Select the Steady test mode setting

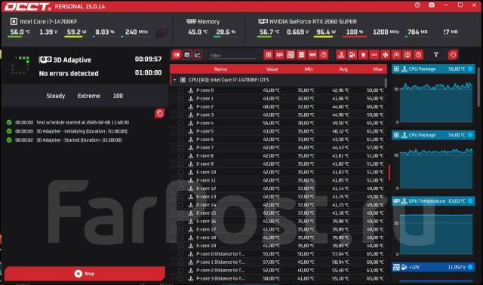tap(55, 96)
